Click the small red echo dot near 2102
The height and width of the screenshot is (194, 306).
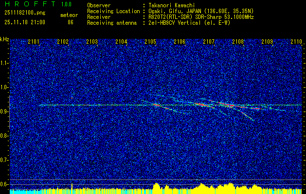tap(72, 98)
